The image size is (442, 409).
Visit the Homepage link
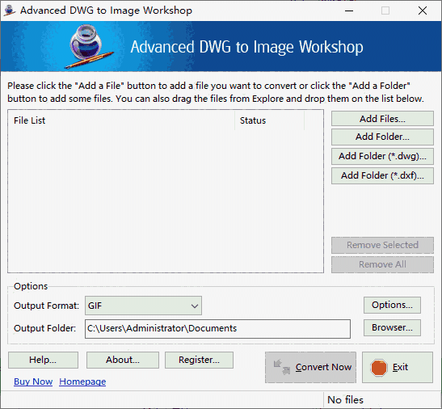click(82, 382)
